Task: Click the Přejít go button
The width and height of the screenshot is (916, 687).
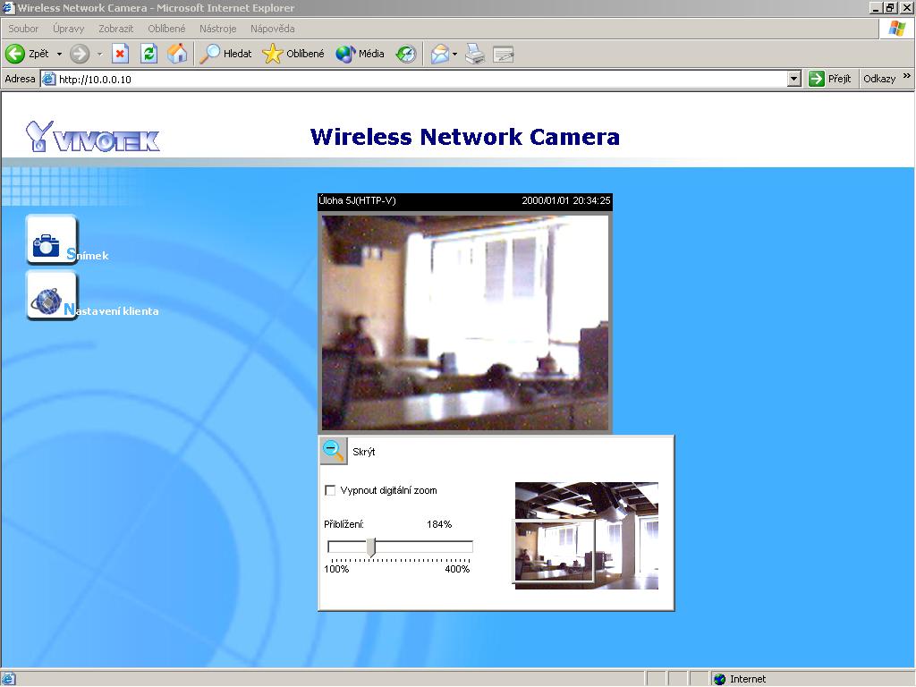Action: (829, 79)
